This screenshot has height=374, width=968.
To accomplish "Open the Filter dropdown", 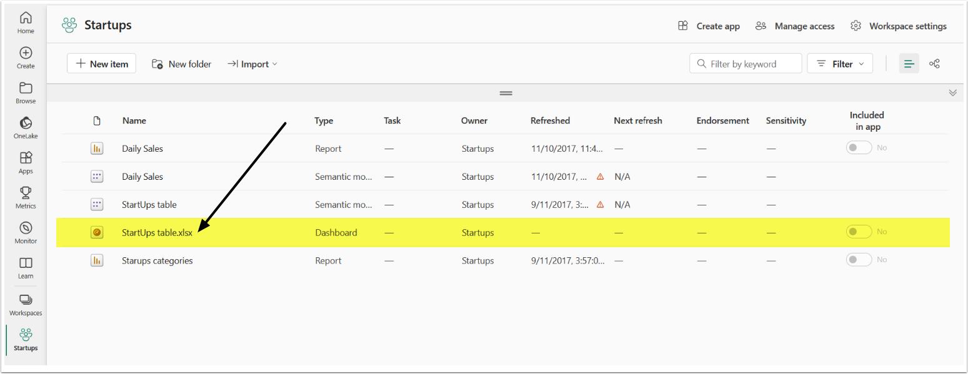I will (840, 64).
